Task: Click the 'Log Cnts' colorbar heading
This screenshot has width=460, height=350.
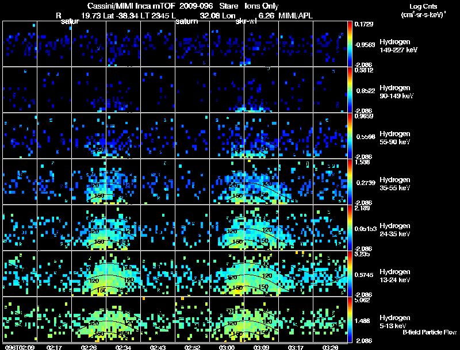Action: point(423,6)
